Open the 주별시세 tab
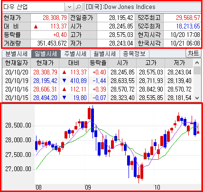 click(x=75, y=54)
